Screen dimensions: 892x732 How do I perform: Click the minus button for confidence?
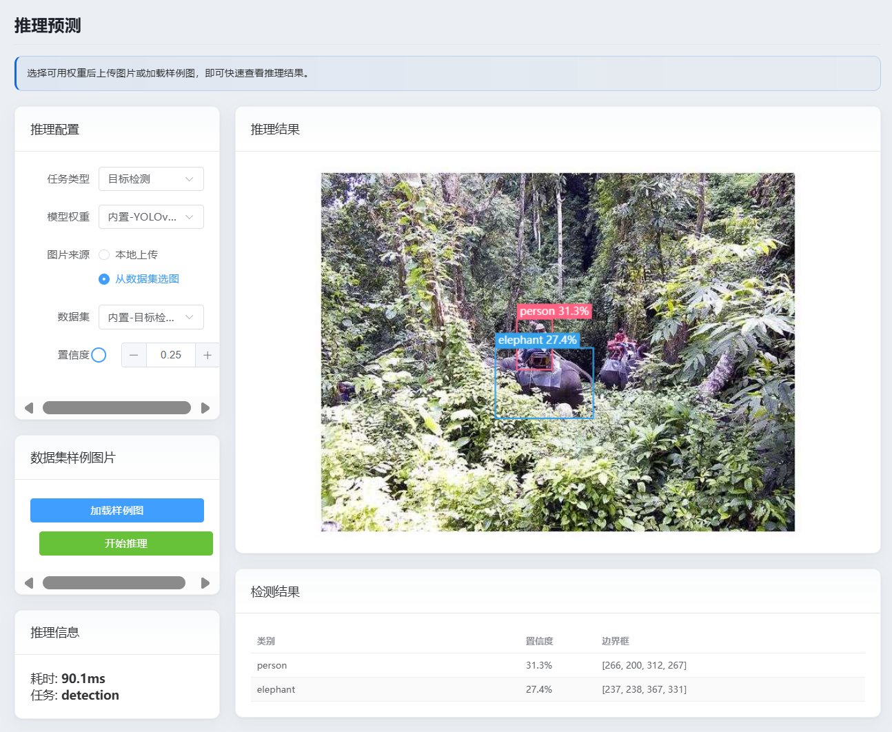(134, 355)
